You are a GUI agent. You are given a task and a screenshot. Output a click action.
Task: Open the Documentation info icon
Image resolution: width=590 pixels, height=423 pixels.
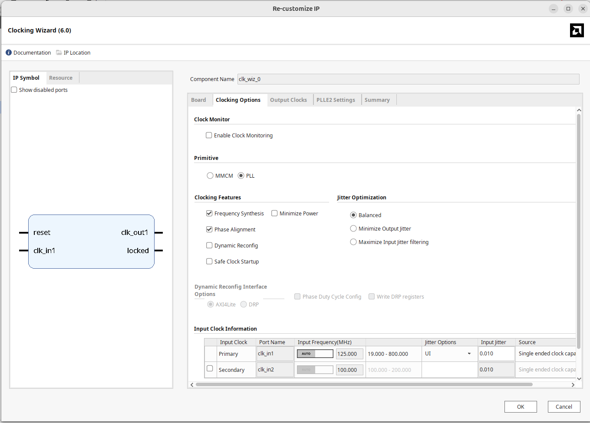click(9, 52)
